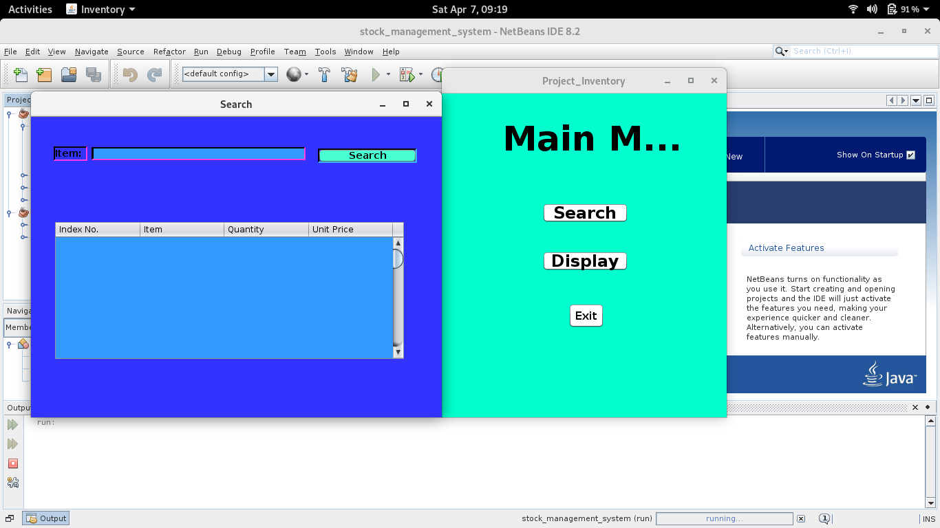Click the Clean and Build broom icon

[350, 74]
